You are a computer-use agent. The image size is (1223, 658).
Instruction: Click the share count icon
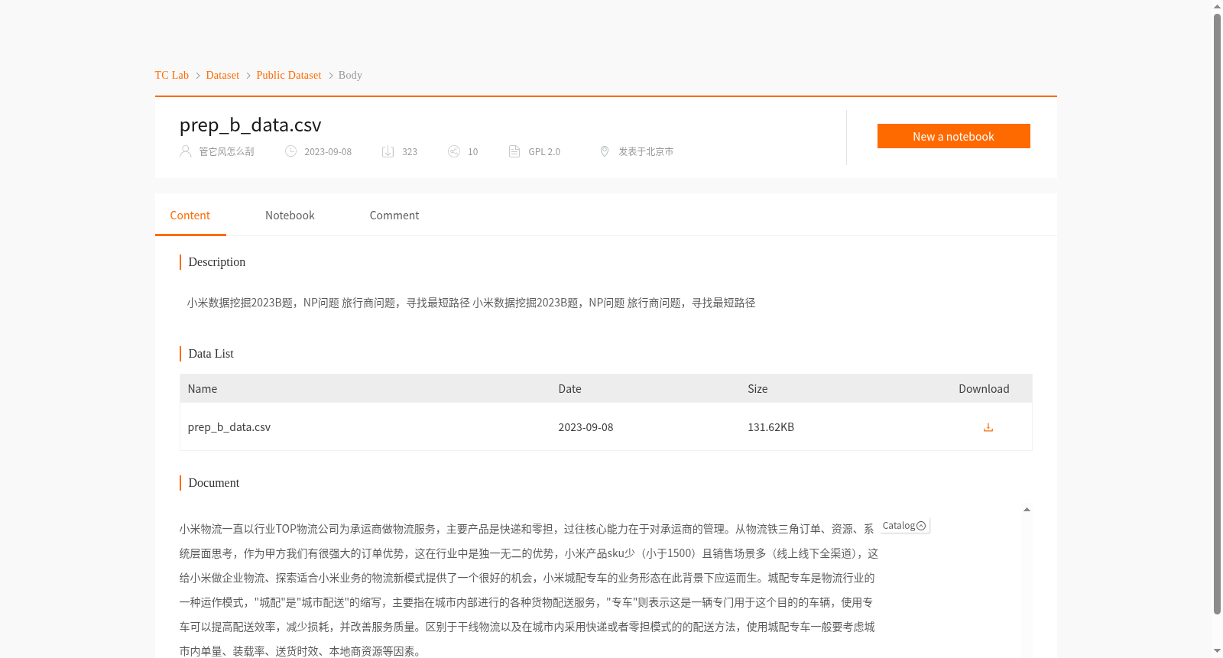(454, 151)
